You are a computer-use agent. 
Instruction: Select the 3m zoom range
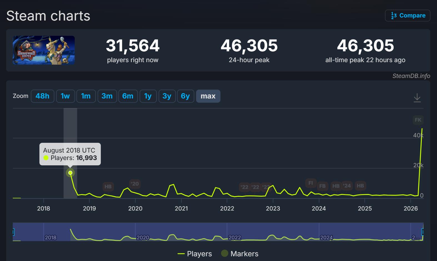[107, 96]
